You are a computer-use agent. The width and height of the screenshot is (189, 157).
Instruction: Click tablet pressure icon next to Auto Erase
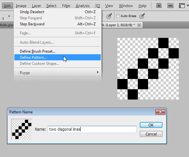tap(142, 16)
